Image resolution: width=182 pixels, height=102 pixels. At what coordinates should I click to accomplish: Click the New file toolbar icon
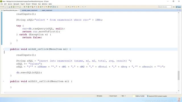pyautogui.click(x=1, y=7)
